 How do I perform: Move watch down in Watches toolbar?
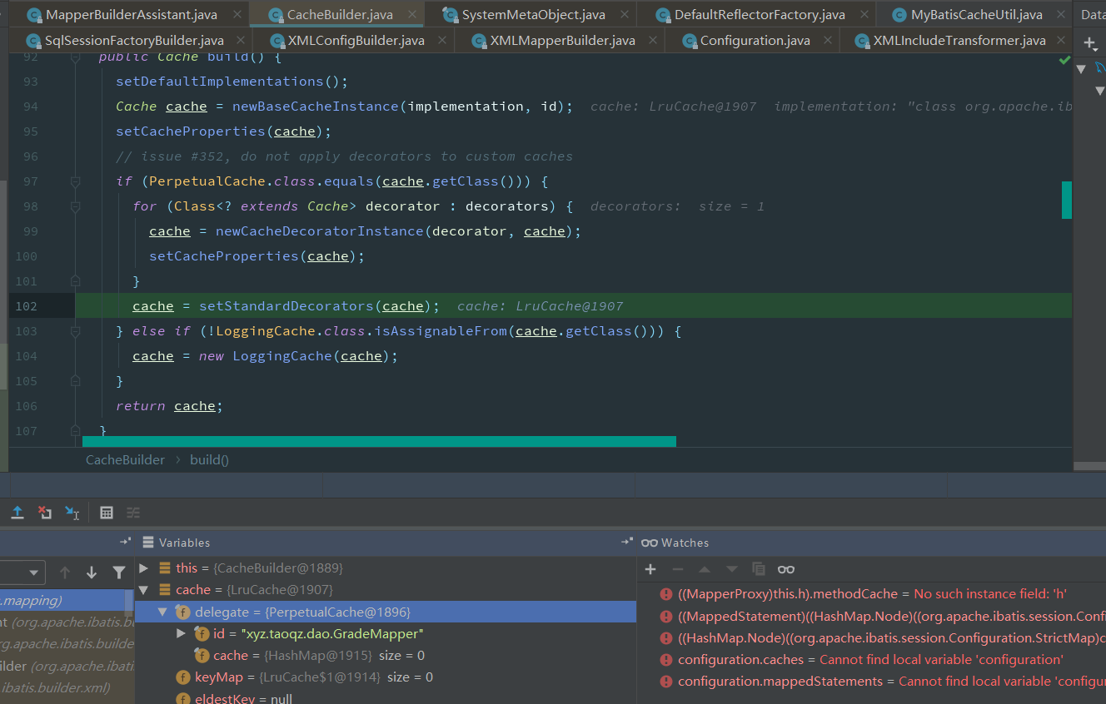pyautogui.click(x=731, y=569)
